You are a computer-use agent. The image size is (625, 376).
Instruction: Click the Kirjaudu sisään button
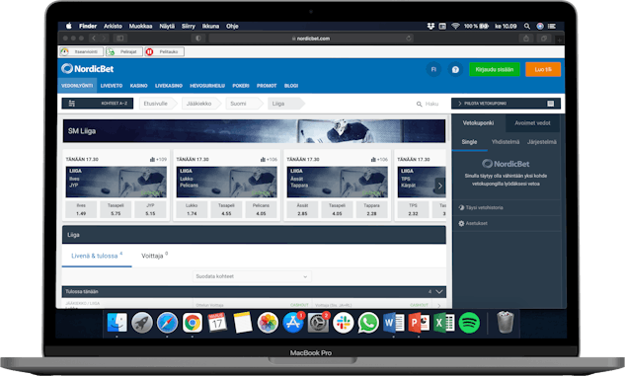[x=495, y=69]
